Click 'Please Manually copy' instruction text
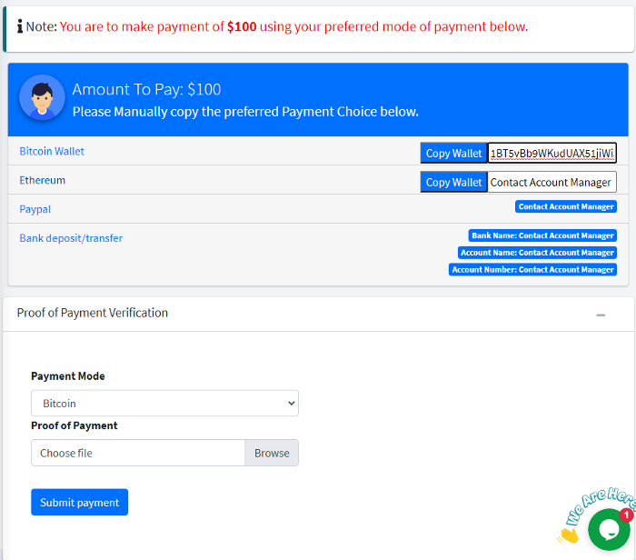 coord(245,112)
